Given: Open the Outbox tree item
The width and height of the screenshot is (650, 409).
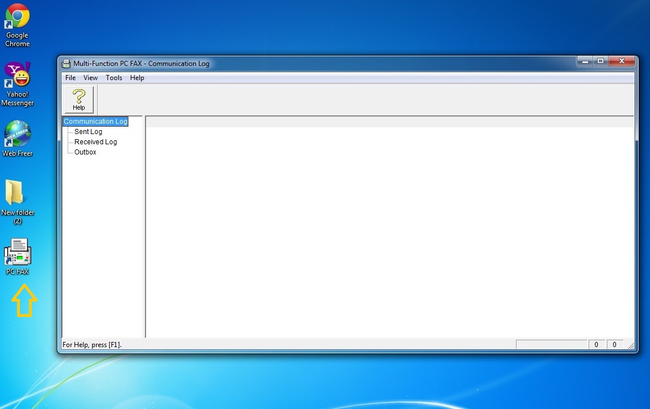Looking at the screenshot, I should coord(85,152).
